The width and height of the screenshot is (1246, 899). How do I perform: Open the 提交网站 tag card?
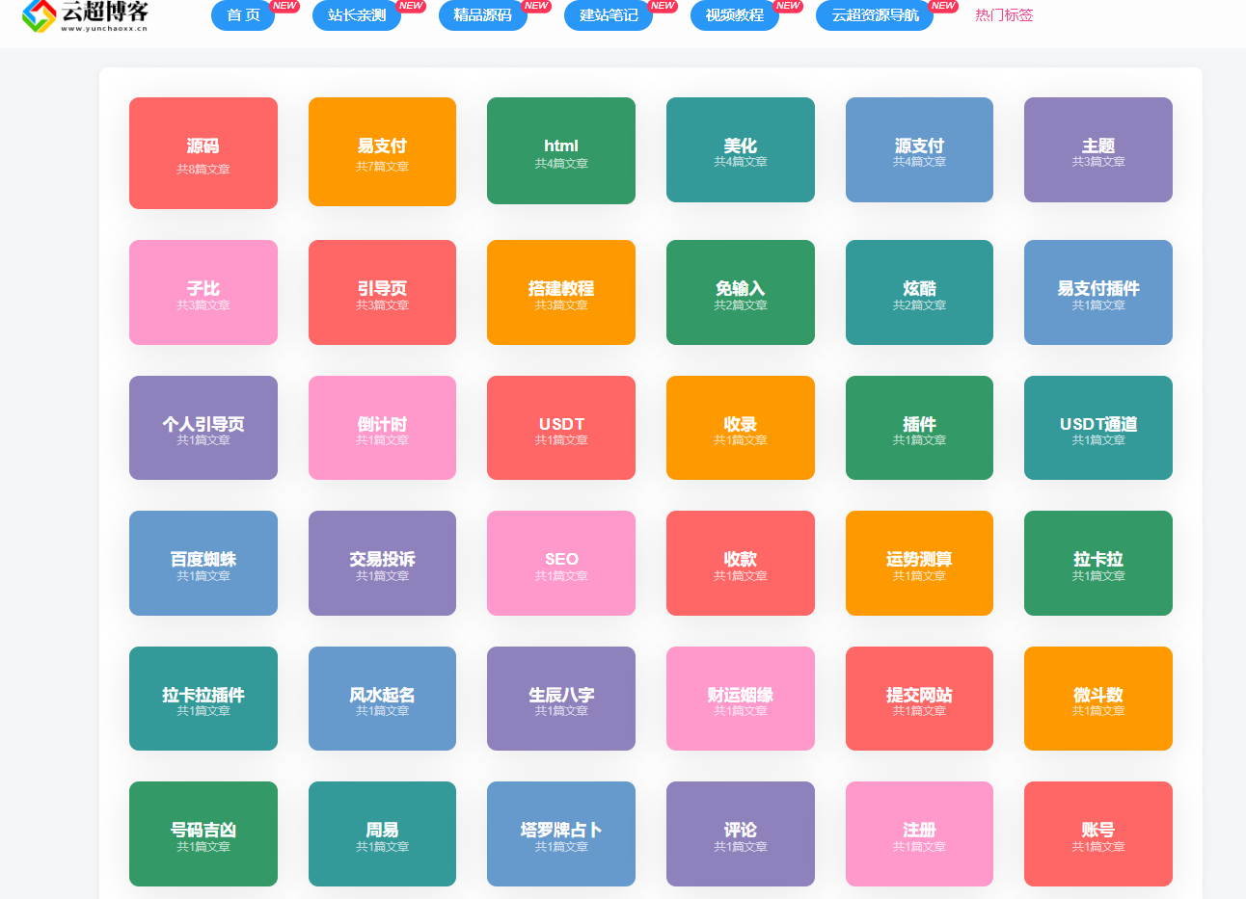918,699
